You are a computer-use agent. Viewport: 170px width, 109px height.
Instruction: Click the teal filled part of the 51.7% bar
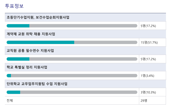click(x=41, y=42)
